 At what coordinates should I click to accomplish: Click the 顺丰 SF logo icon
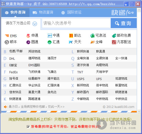click(7, 42)
